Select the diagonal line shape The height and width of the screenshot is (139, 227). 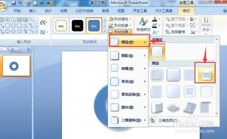31,19
